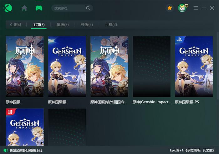Open the user avatar profile
219x154 pixels.
pyautogui.click(x=182, y=8)
